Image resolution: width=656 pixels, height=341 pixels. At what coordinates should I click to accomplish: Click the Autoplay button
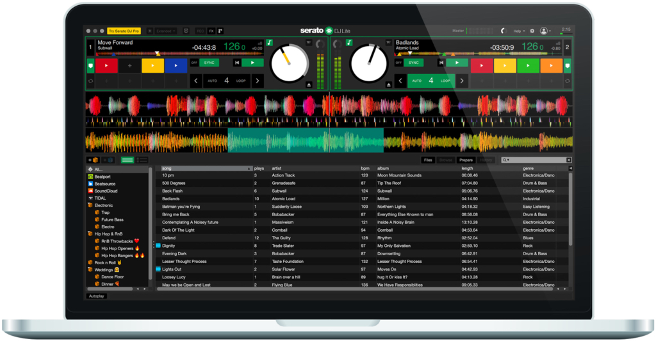click(x=97, y=296)
